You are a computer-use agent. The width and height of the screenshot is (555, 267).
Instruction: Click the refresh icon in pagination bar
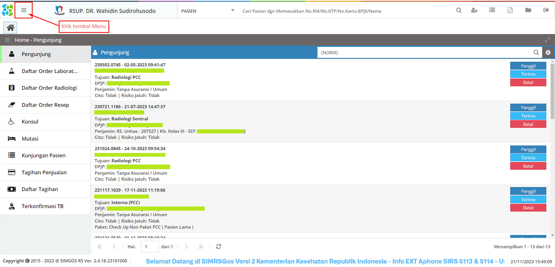[219, 247]
